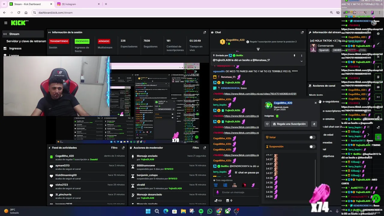The width and height of the screenshot is (384, 216).
Task: Click the emote picker in message box
Action: [x=218, y=192]
